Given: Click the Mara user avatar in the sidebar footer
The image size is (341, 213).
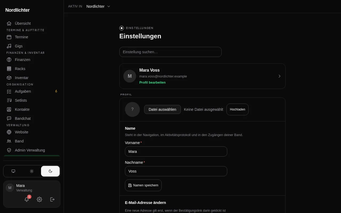Looking at the screenshot, I should click(10, 188).
